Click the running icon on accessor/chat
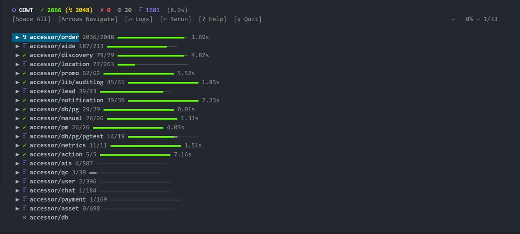The image size is (520, 234). coord(25,189)
